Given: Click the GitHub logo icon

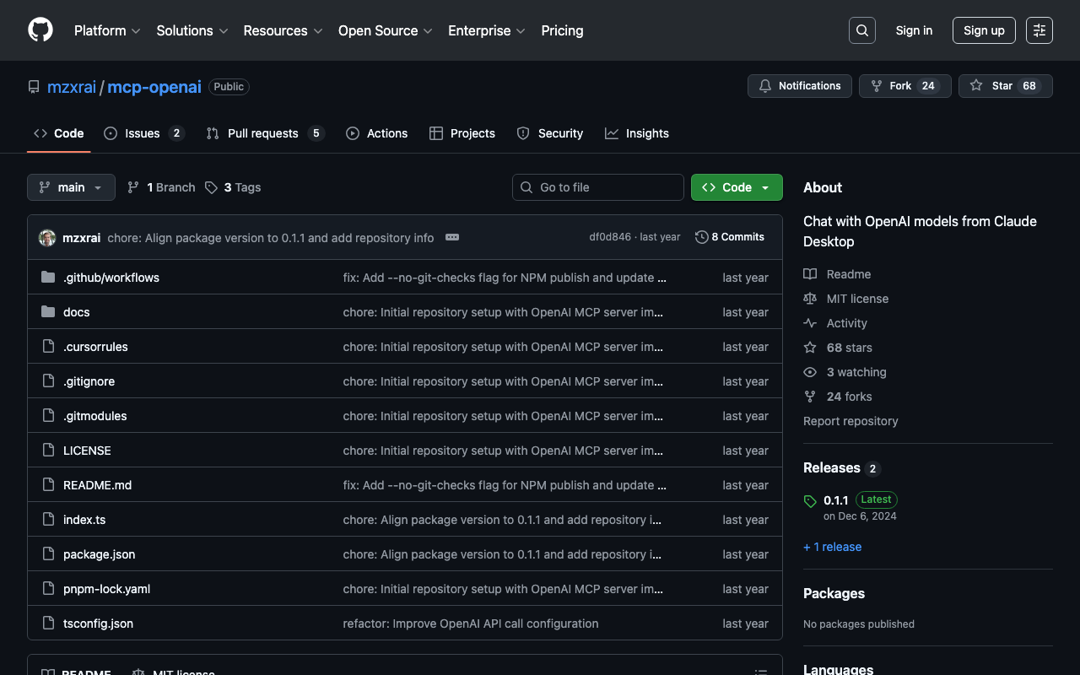Looking at the screenshot, I should 40,30.
